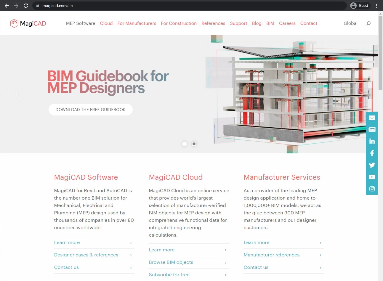Click Download the Free Guidebook button
The height and width of the screenshot is (281, 383).
pos(91,110)
